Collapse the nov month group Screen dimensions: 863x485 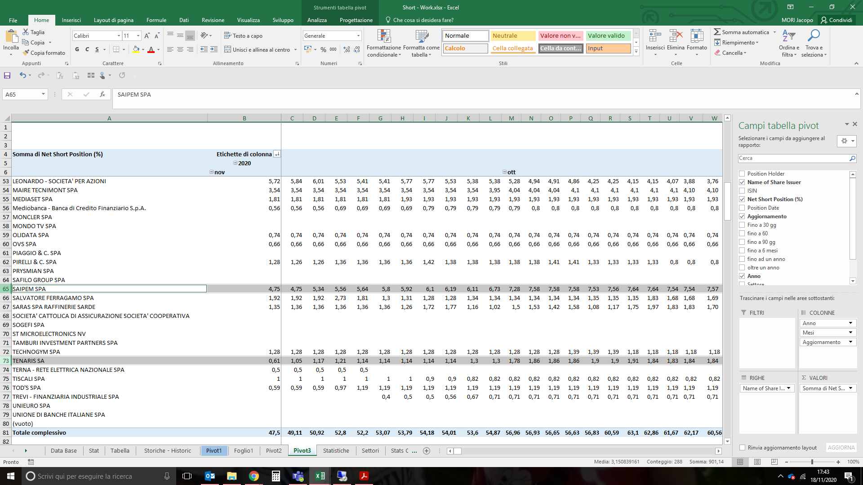211,172
